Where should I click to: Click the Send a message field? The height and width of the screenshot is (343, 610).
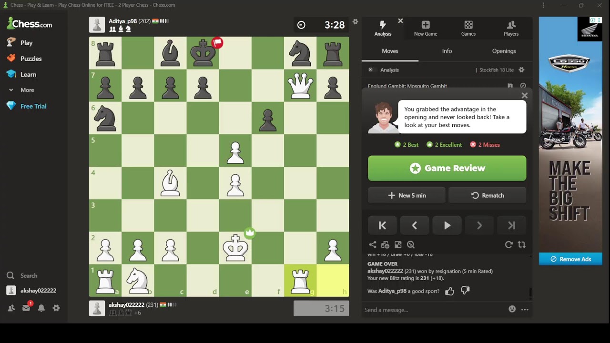(x=434, y=310)
